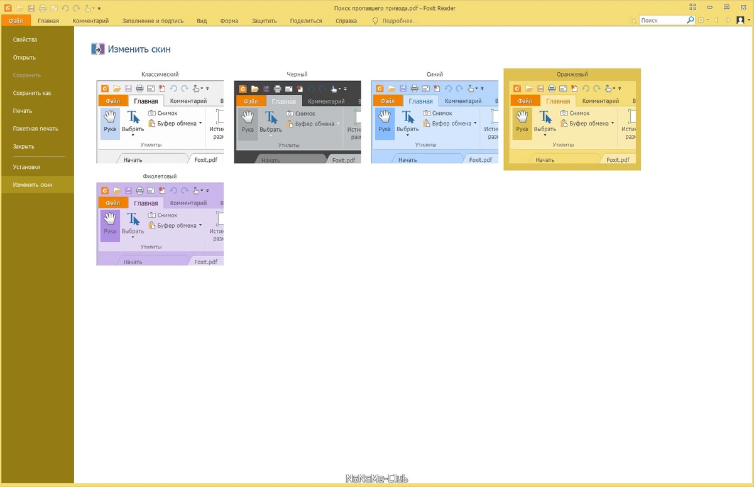
Task: Apply the Фиолетовый skin preview
Action: (160, 224)
